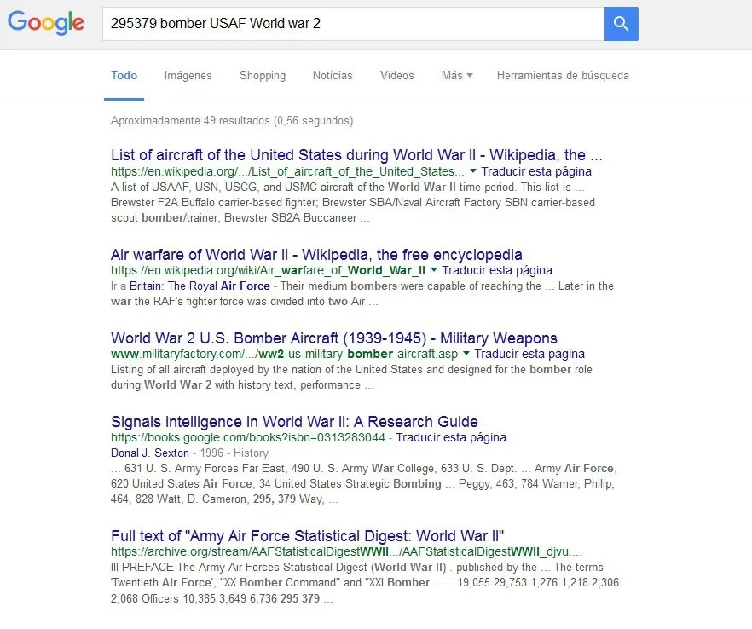Select the Todo tab

click(x=124, y=75)
